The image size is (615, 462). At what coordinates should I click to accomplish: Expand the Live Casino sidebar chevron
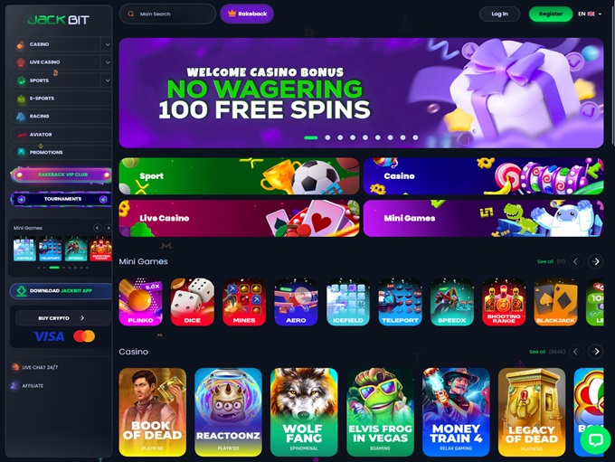point(107,62)
